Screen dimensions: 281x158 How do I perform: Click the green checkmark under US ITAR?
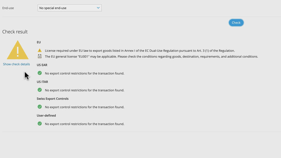(x=40, y=90)
